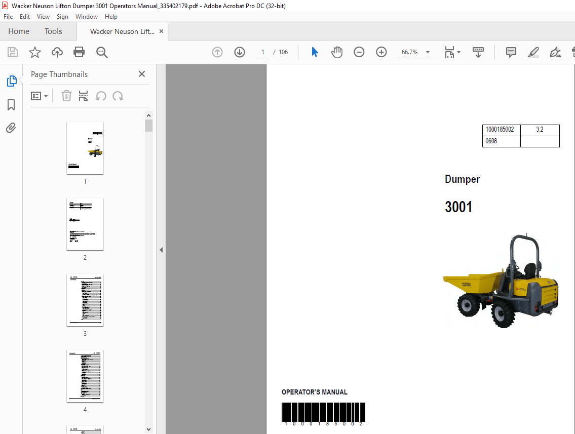The image size is (575, 434).
Task: Print the document
Action: tap(79, 52)
